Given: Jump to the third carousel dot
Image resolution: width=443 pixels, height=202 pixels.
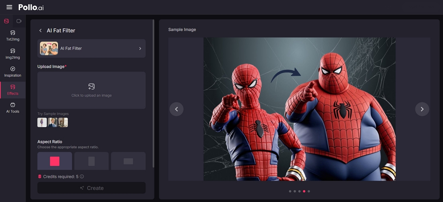Looking at the screenshot, I should pos(300,191).
